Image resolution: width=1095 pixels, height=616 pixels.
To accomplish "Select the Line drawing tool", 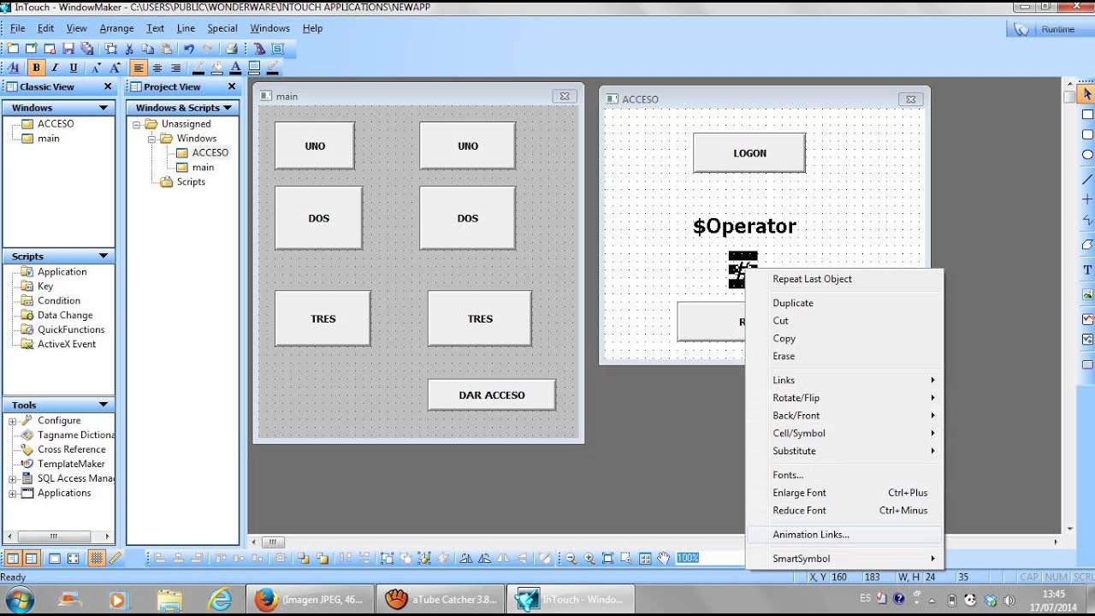I will coord(1087,178).
